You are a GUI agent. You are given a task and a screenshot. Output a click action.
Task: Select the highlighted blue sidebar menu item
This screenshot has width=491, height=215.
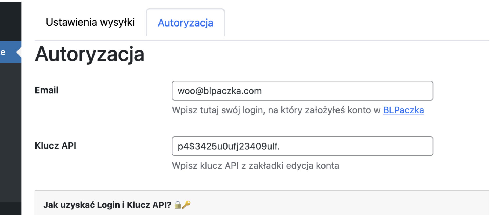8,52
